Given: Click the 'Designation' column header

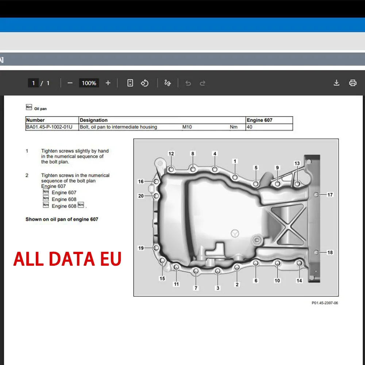Looking at the screenshot, I should pyautogui.click(x=162, y=120).
